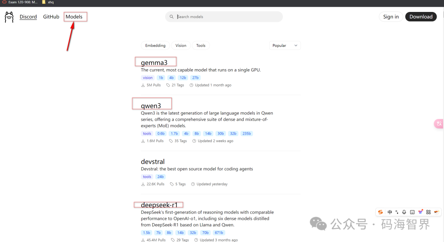Select deepseek-r1 14b size tag
Screen dimensions: 444x242
tap(180, 233)
